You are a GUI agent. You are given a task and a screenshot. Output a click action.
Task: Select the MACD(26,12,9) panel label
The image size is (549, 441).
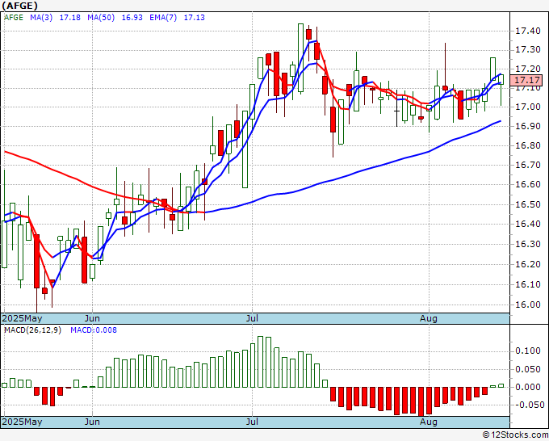(32, 330)
